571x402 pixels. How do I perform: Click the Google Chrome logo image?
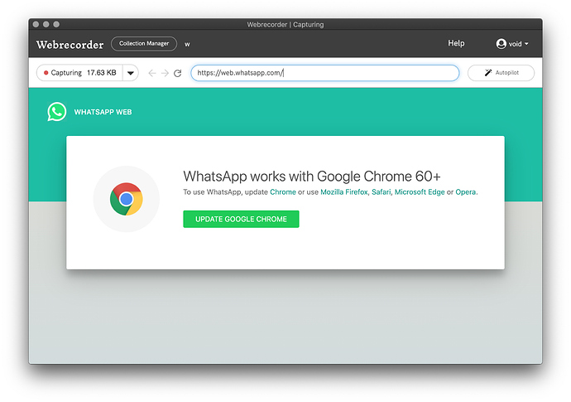coord(127,199)
